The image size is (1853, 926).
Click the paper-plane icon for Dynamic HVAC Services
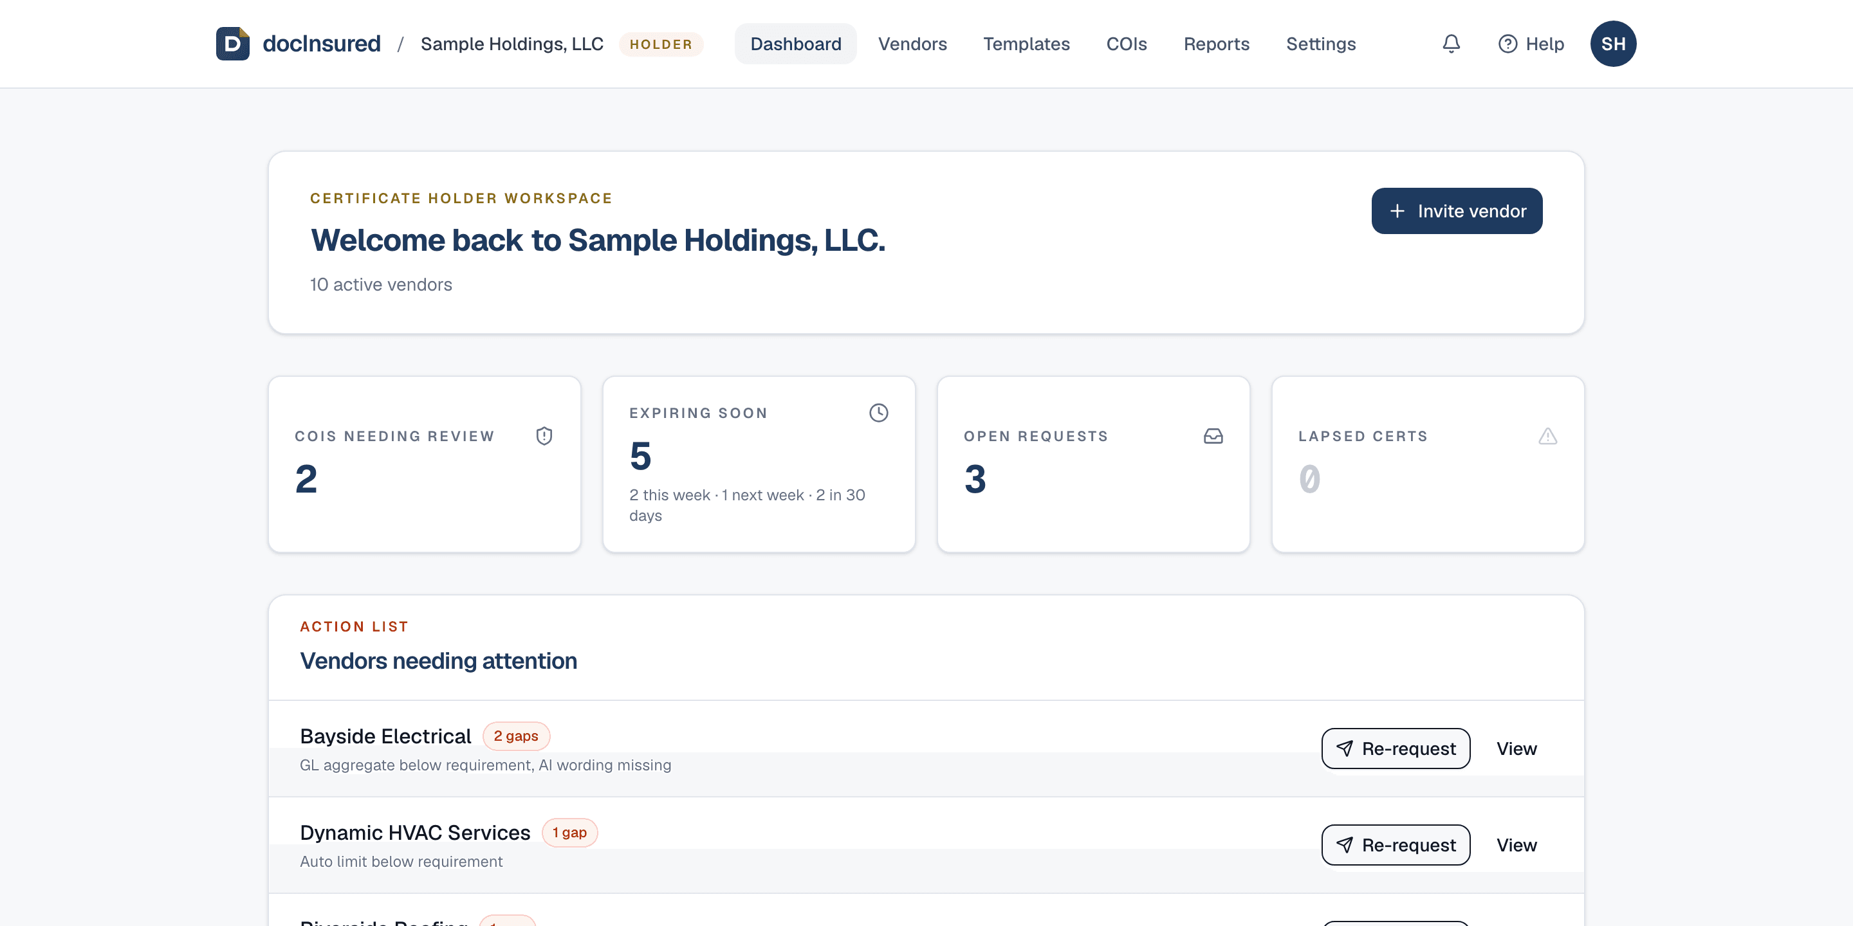(x=1343, y=845)
